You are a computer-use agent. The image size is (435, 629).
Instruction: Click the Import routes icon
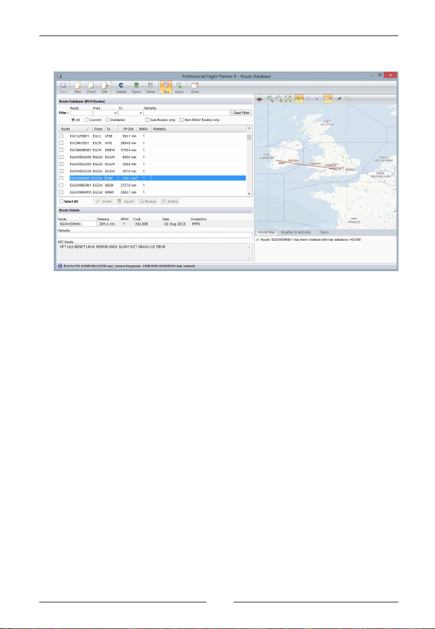(x=179, y=87)
